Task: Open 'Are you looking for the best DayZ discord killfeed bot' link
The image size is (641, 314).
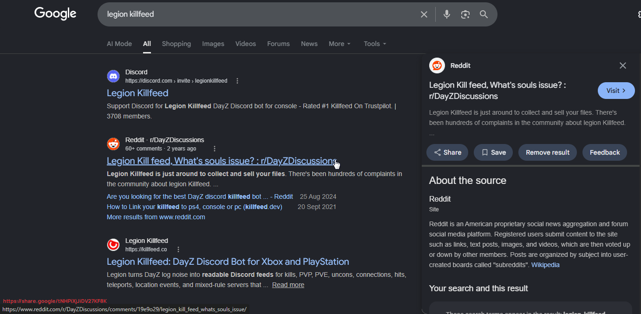Action: pos(200,196)
